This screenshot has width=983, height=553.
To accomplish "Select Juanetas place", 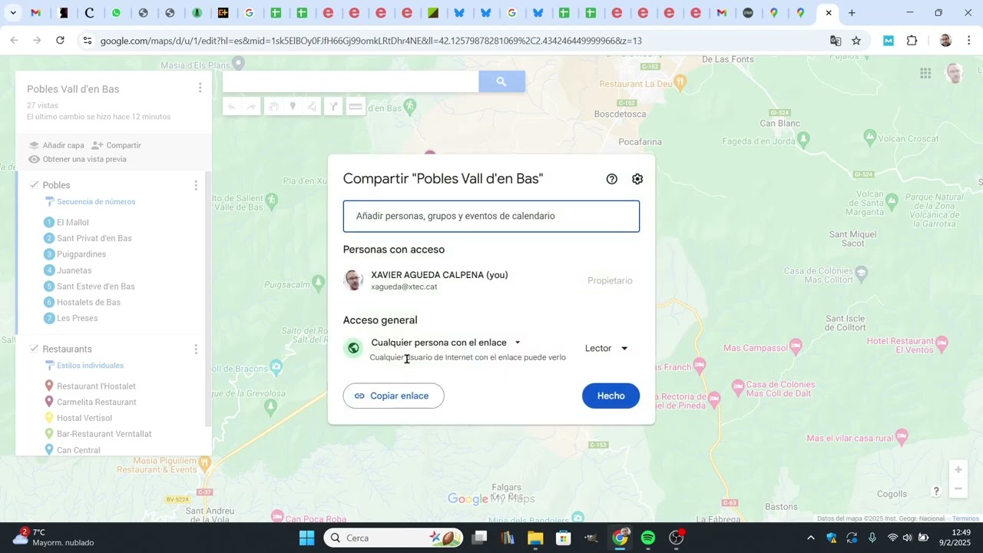I will 74,270.
